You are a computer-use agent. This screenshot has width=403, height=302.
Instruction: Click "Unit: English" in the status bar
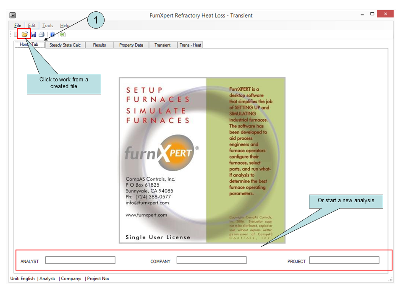click(x=22, y=279)
